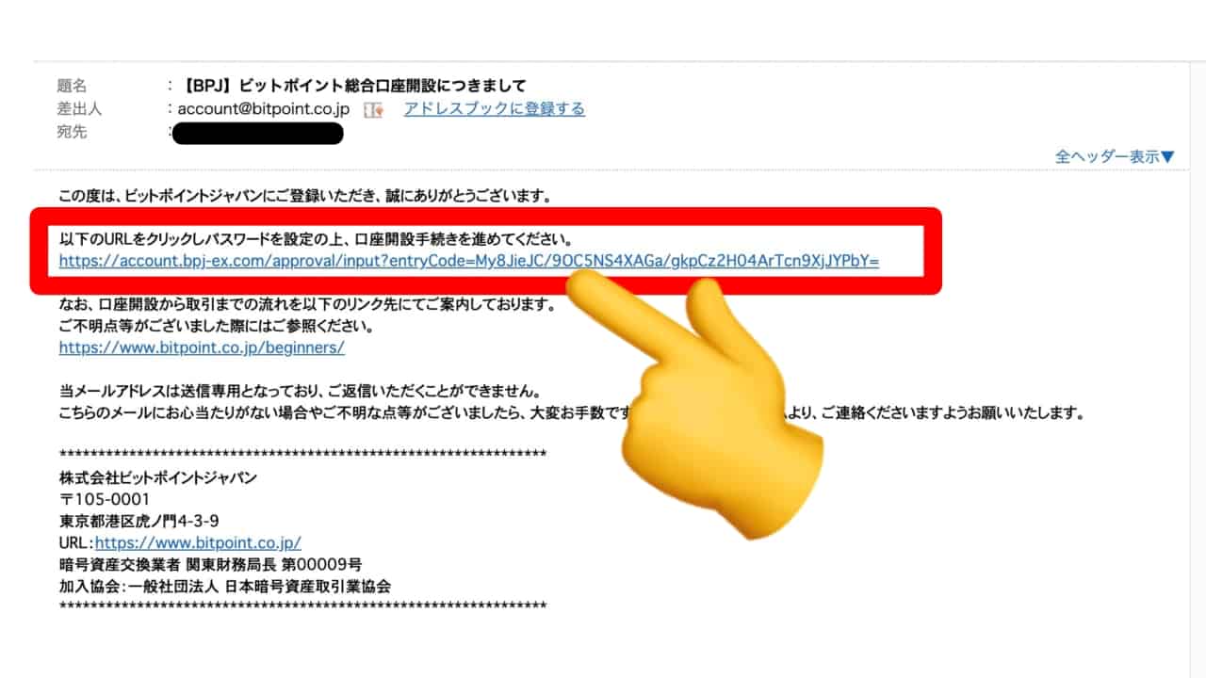Click the address book icon beside sender address

click(x=373, y=109)
